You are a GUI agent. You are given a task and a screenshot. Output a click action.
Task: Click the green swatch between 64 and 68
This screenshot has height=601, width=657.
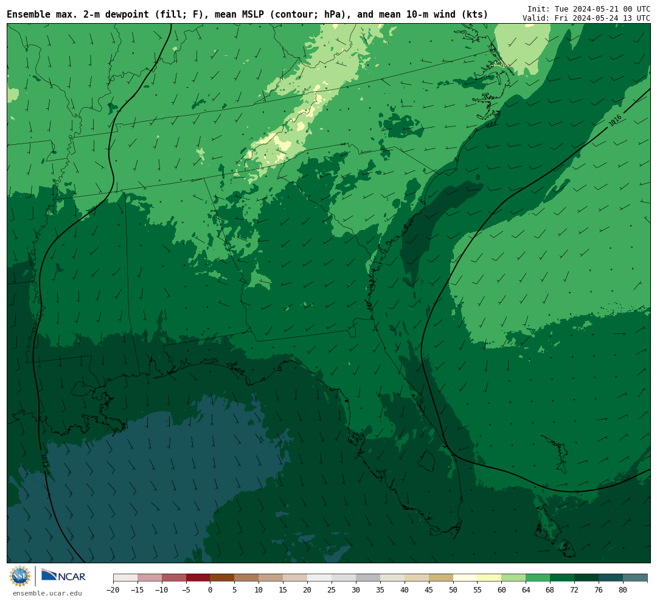click(x=538, y=577)
